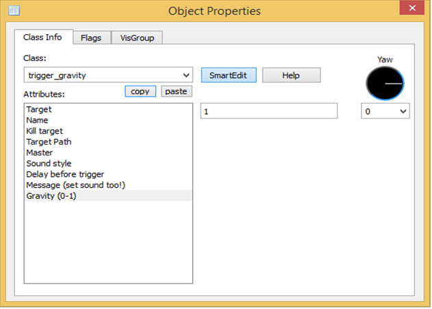Screen dimensions: 432x309
Task: Select the Target attribute
Action: (39, 109)
